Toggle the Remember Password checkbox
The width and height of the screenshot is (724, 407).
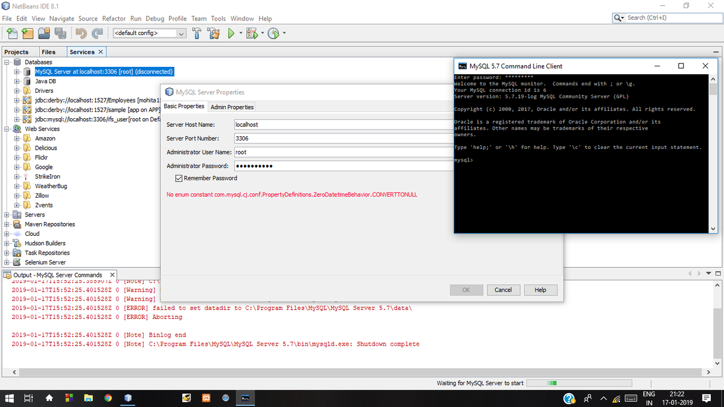179,178
